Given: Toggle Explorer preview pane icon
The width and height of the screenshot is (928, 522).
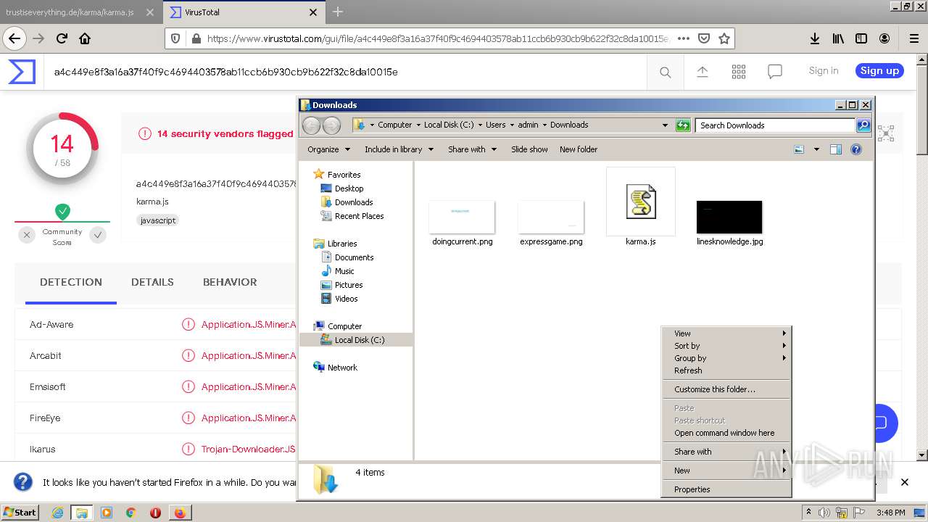Looking at the screenshot, I should click(835, 149).
